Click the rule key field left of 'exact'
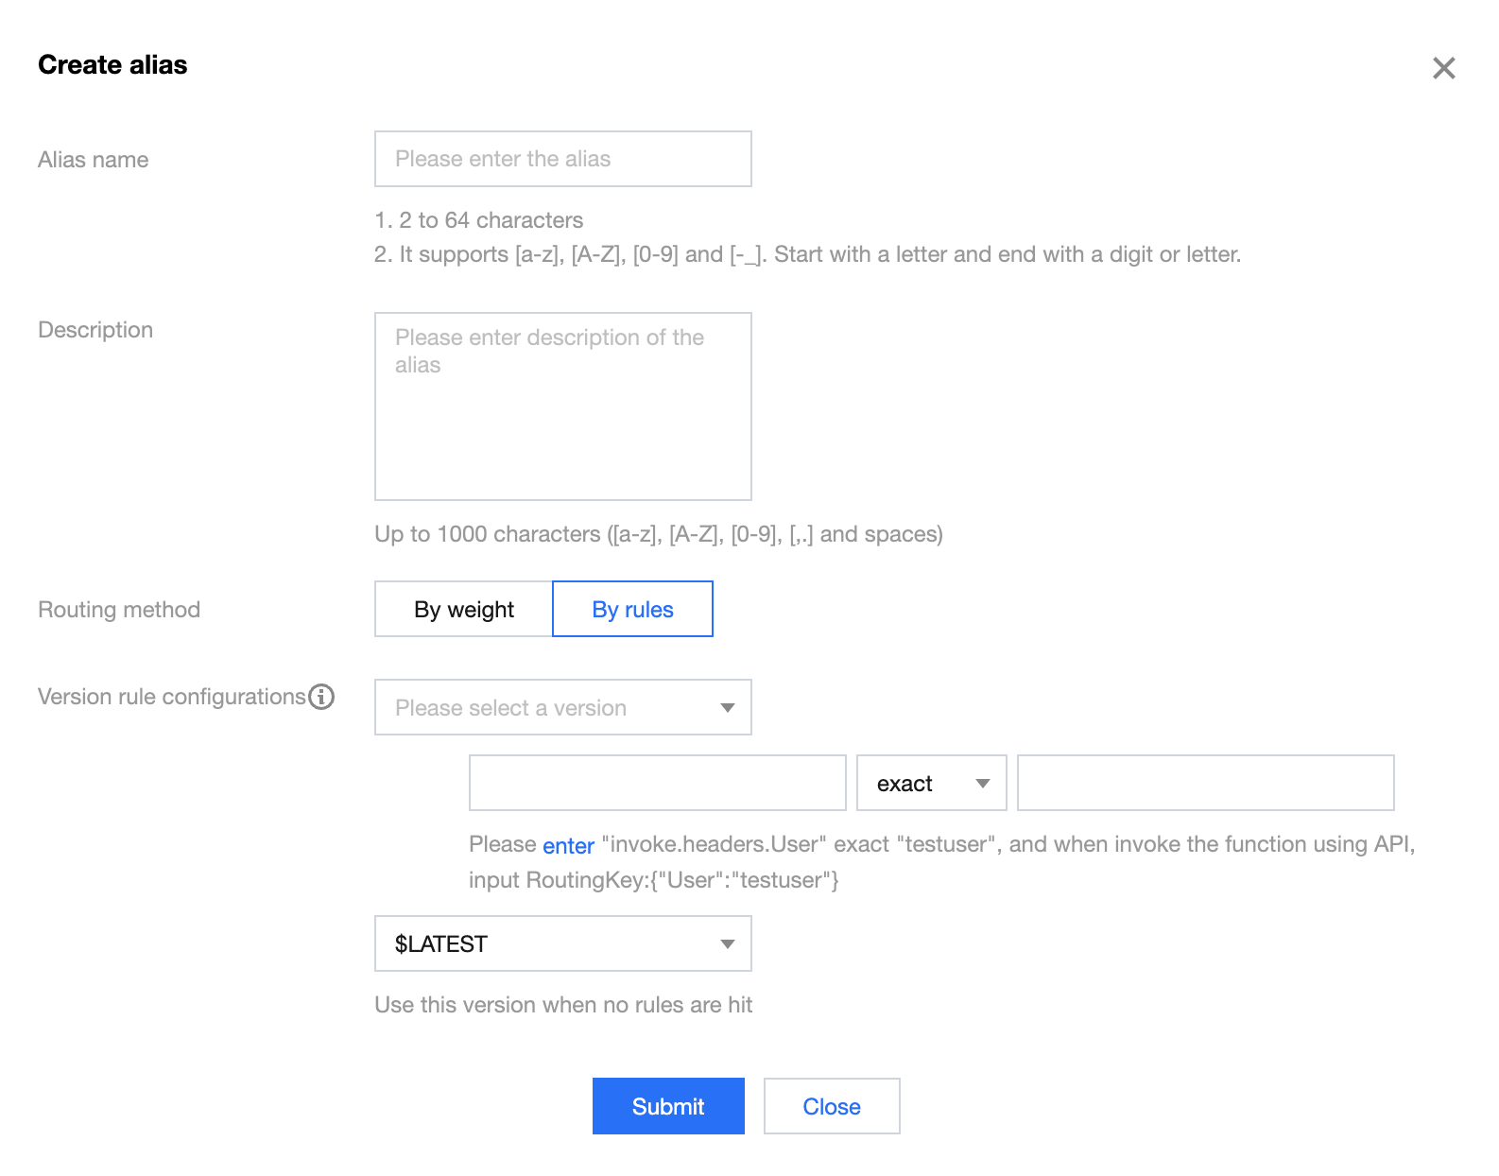The width and height of the screenshot is (1499, 1176). point(657,784)
